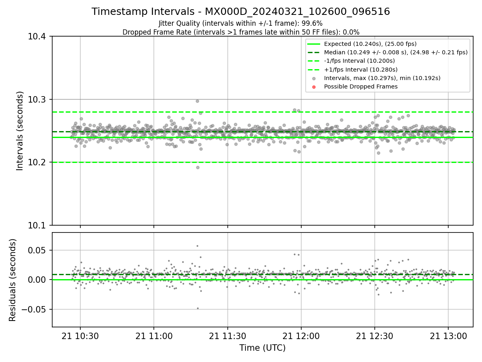Screen dimensions: 482x362
Task: Click legend entry -1/fps Interval (10.200s)
Action: [x=359, y=61]
